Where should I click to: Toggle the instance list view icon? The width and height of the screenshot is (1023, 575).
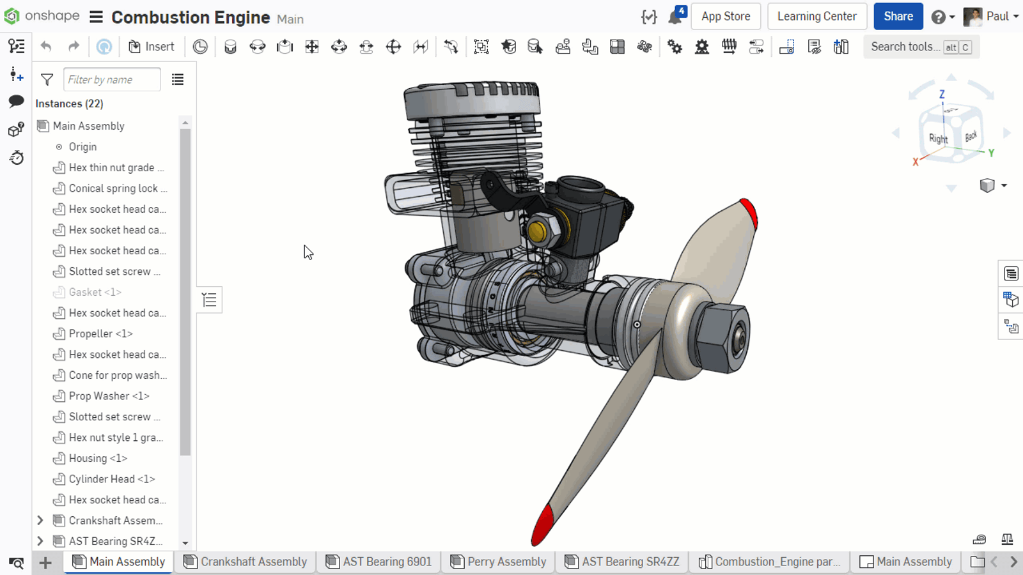point(178,80)
